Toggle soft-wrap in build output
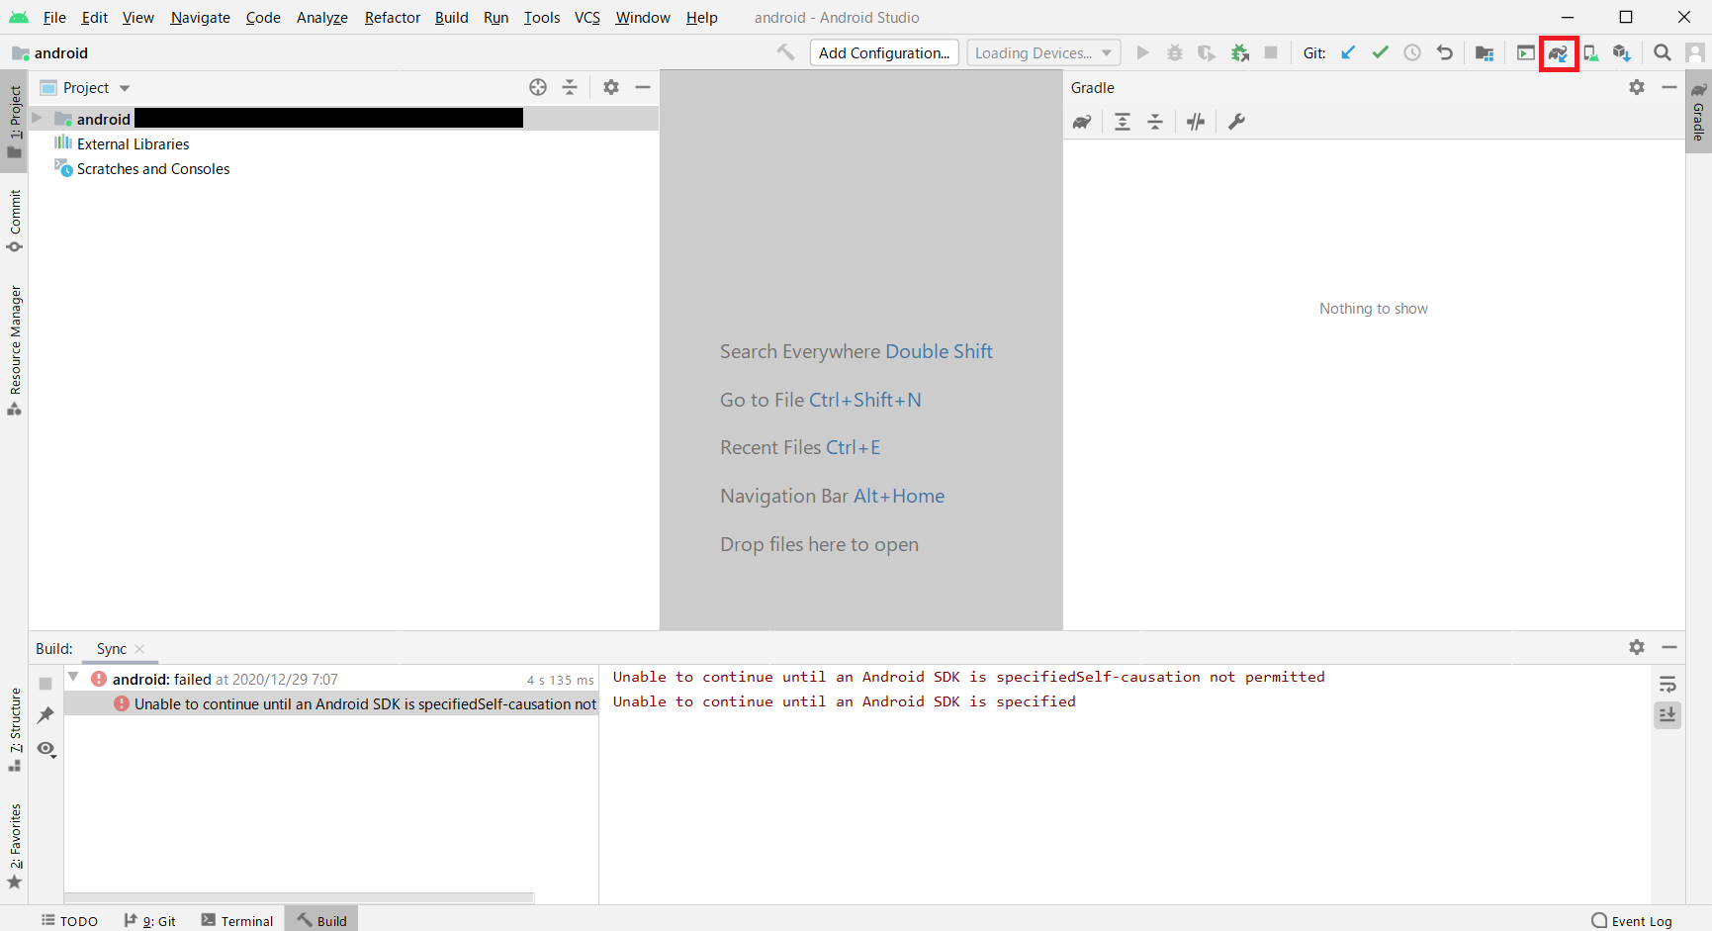The image size is (1712, 931). (1667, 684)
